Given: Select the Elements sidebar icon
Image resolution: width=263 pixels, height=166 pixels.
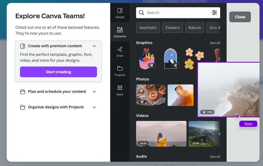Looking at the screenshot, I should point(120,32).
